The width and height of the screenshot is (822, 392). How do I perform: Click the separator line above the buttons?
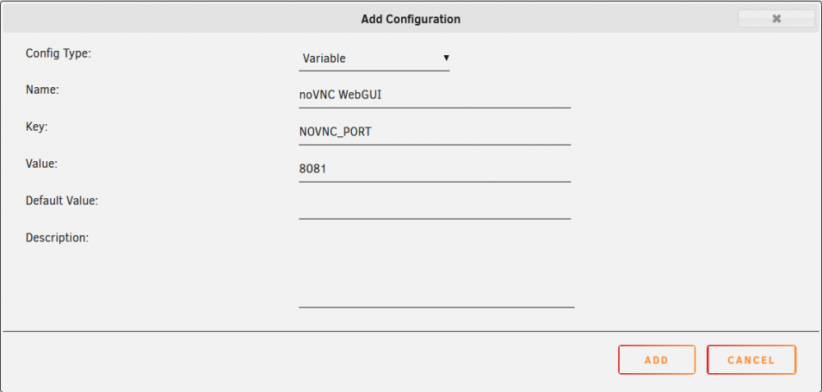click(x=410, y=331)
